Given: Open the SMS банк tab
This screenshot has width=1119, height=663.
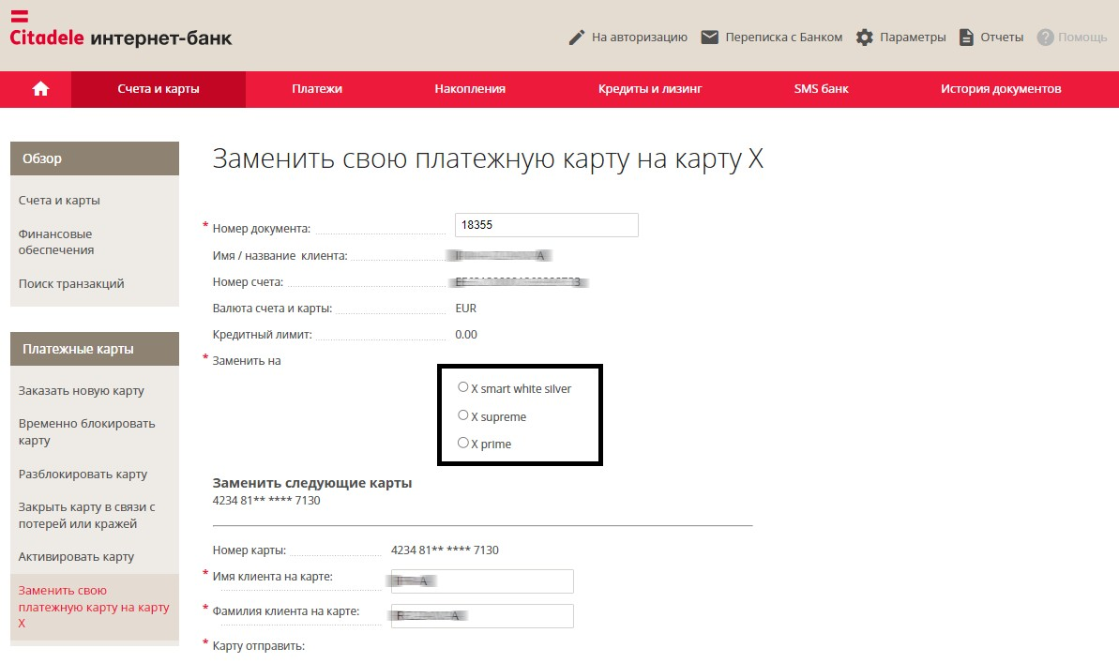Looking at the screenshot, I should (822, 89).
